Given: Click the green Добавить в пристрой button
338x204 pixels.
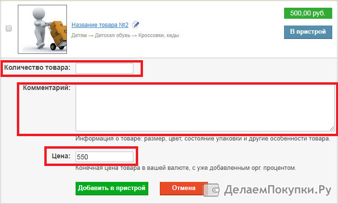Looking at the screenshot, I should (112, 189).
